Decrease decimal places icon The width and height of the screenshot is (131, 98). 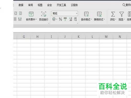[x=75, y=19]
